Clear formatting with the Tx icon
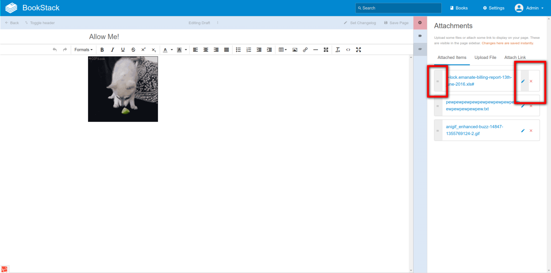The image size is (551, 273). pos(338,50)
